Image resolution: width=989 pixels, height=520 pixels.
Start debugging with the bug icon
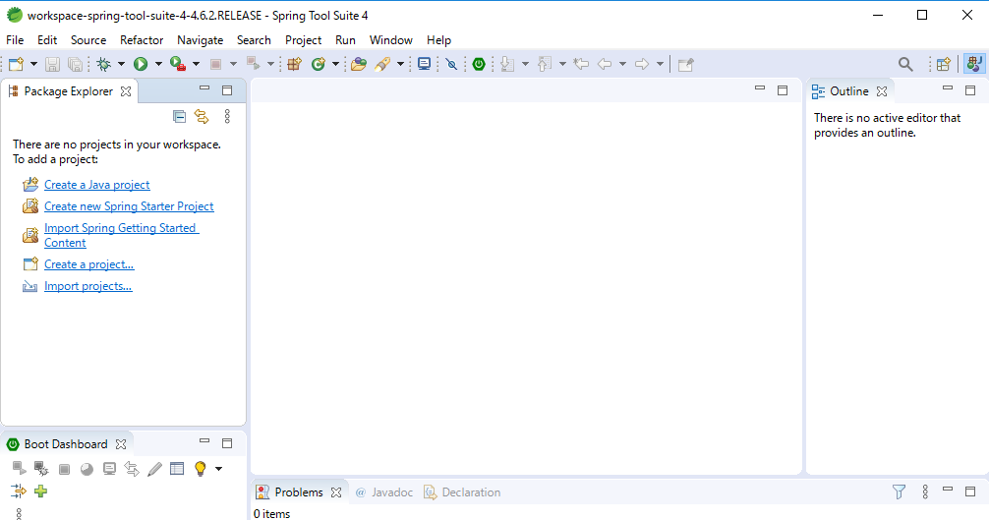tap(104, 64)
